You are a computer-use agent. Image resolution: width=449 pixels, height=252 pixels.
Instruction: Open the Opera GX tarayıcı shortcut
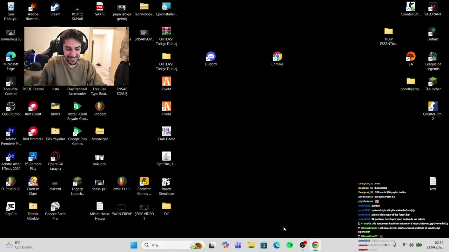click(55, 161)
